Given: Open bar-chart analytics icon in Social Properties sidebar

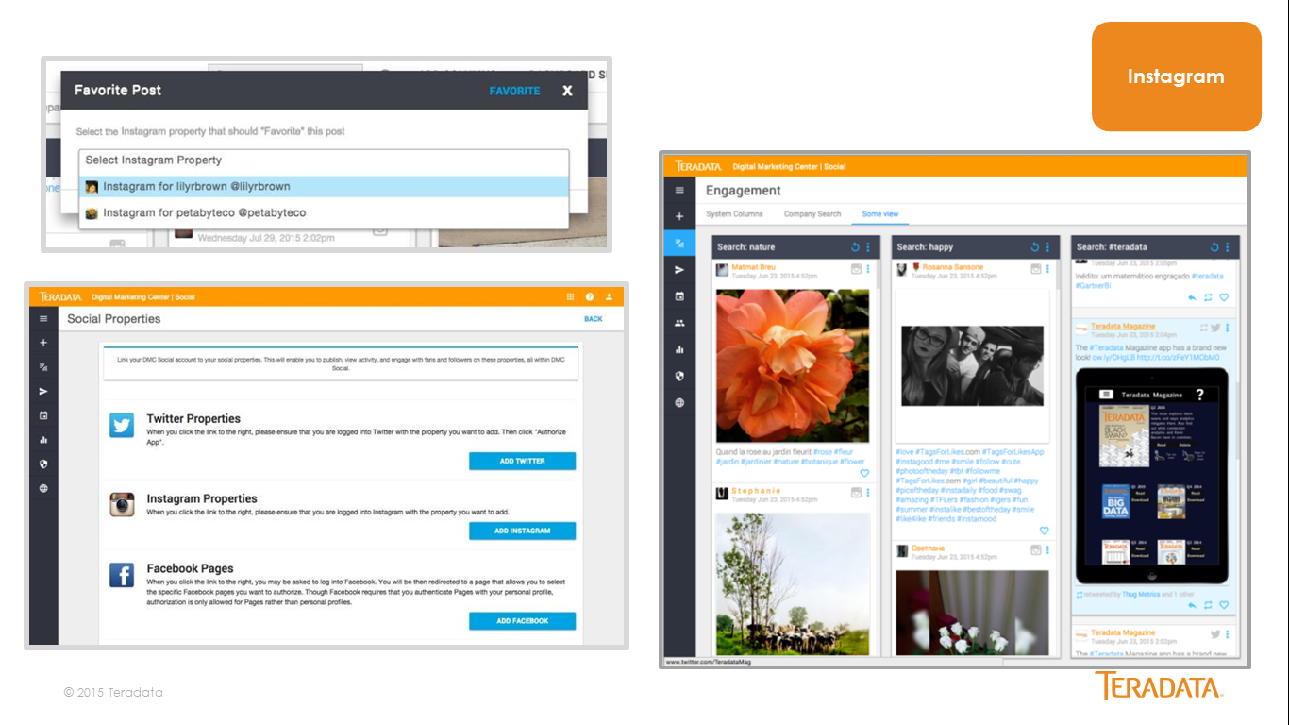Looking at the screenshot, I should [x=43, y=440].
